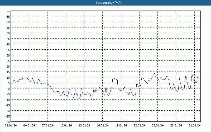The image size is (211, 132).
Task: Select the 45 value on temperature axis
Action: coord(8,39)
